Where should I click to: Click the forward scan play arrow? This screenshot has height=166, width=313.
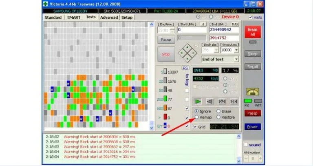point(198,102)
